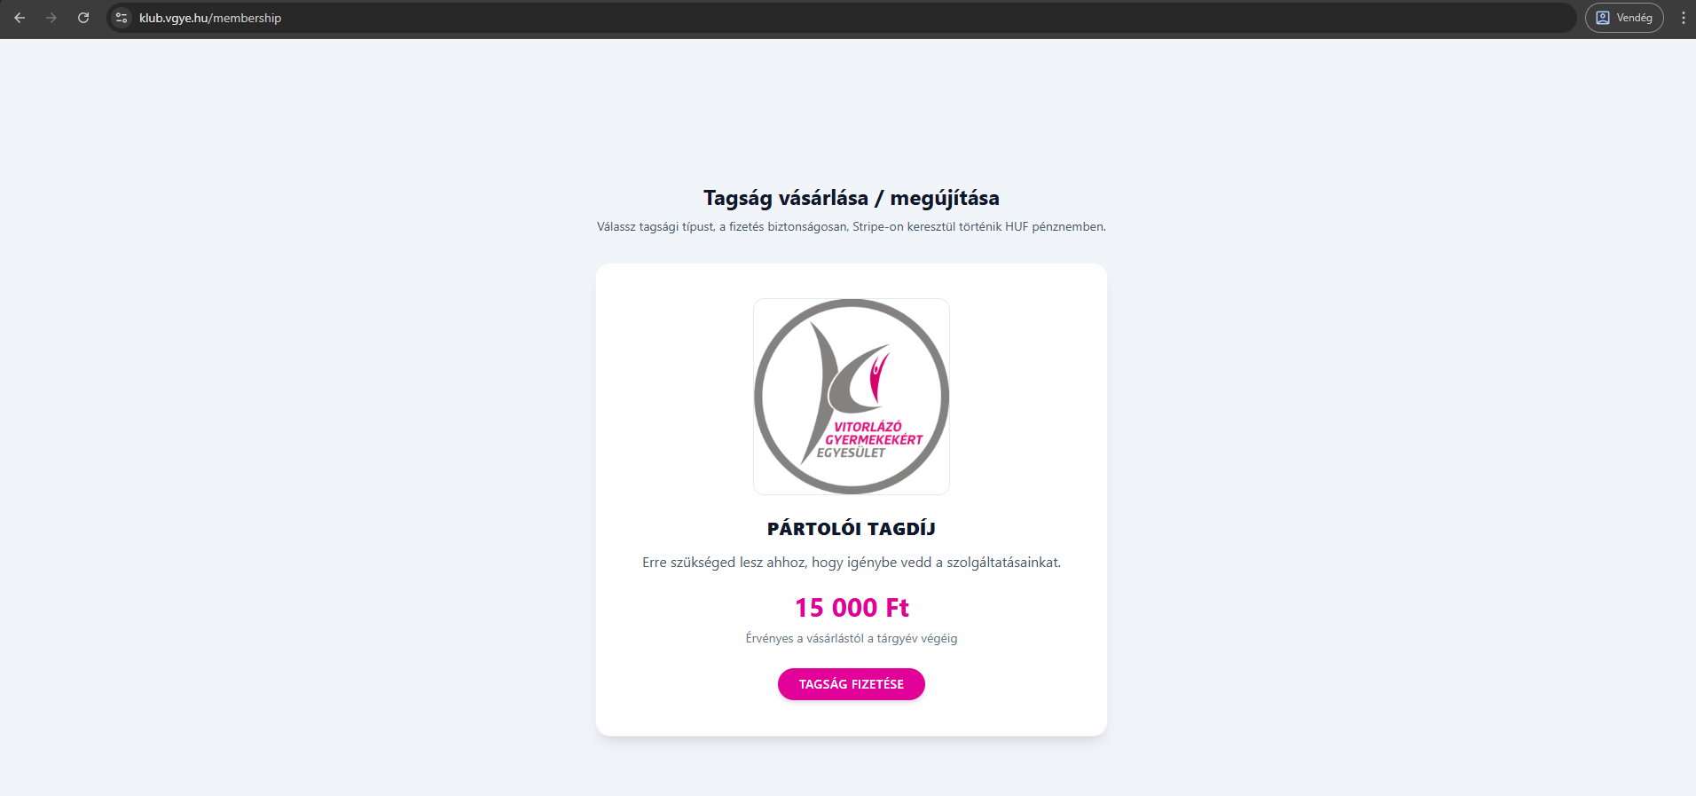Click the 'Erre szükséged lesz' description text

point(852,563)
